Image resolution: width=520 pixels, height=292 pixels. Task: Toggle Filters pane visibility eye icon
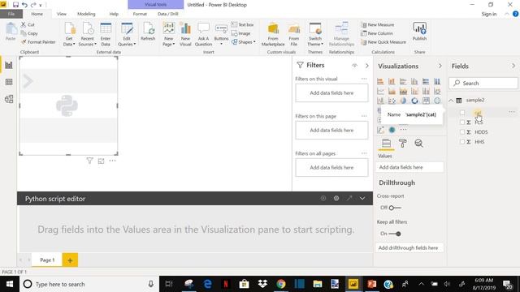coord(354,66)
